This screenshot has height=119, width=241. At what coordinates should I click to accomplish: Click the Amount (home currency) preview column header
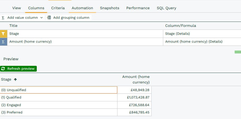(136, 79)
